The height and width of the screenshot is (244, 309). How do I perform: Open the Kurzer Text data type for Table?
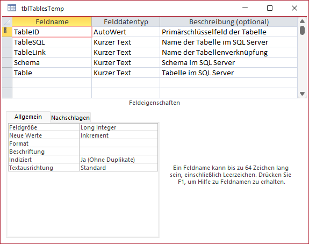126,73
